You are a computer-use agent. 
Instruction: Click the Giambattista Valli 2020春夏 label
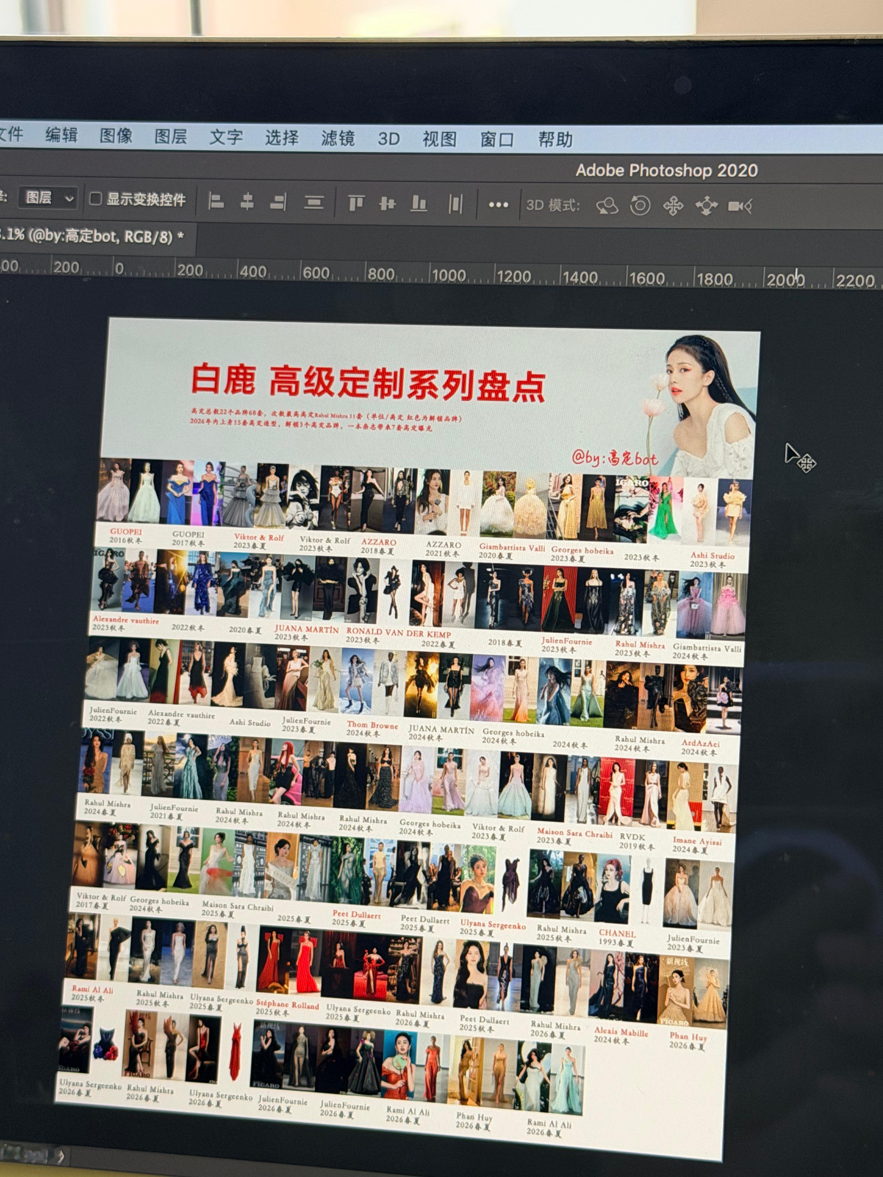click(x=512, y=551)
